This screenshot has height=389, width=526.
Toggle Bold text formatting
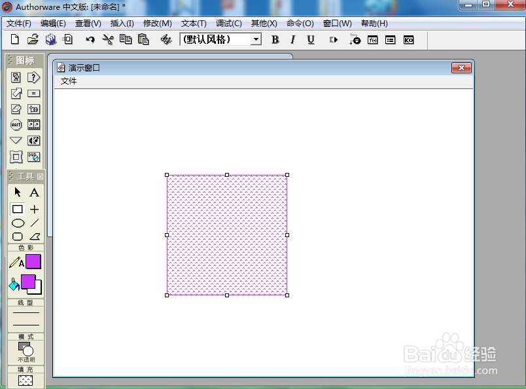[275, 40]
